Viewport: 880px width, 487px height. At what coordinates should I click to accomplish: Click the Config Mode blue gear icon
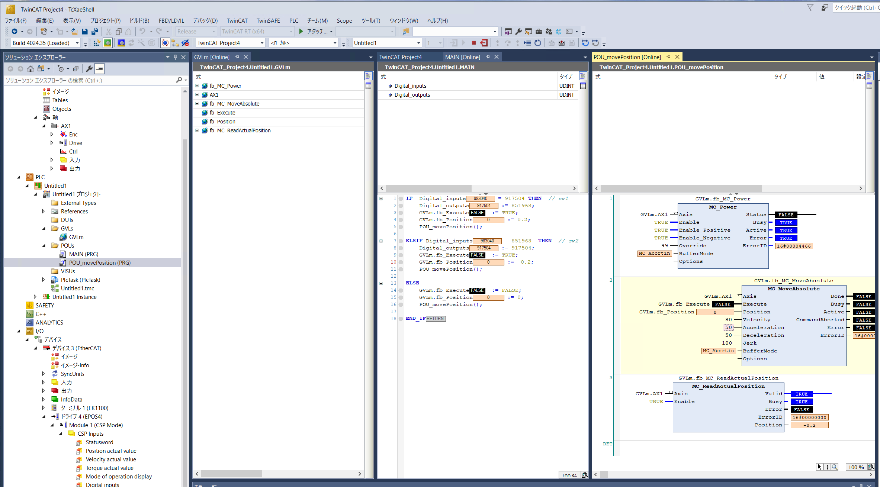(121, 43)
